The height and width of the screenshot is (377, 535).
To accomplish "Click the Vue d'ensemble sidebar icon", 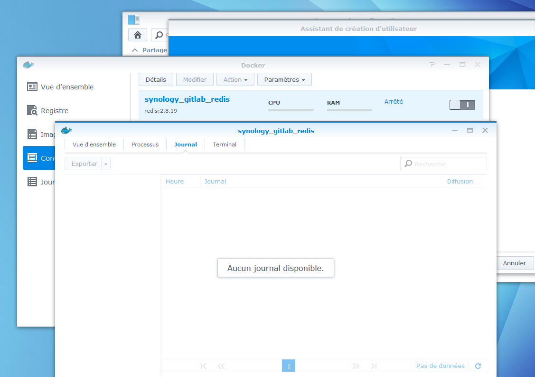I will tap(32, 87).
